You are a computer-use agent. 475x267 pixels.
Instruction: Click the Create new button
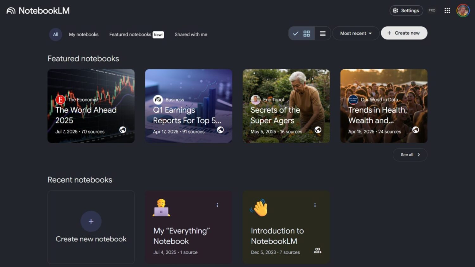tap(404, 33)
